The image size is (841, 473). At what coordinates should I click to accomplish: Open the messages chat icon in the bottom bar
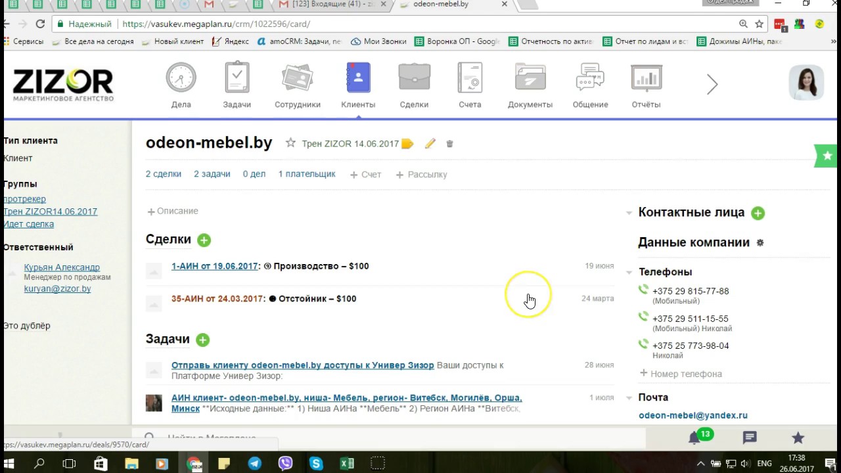[750, 438]
